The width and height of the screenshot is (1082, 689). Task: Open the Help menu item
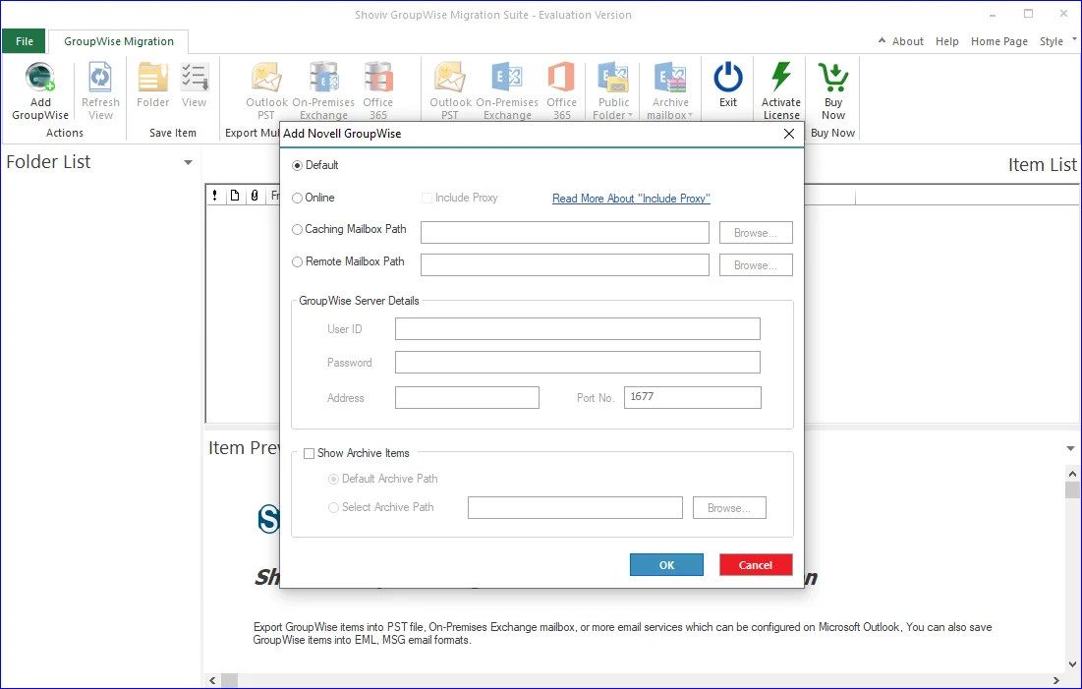(946, 41)
